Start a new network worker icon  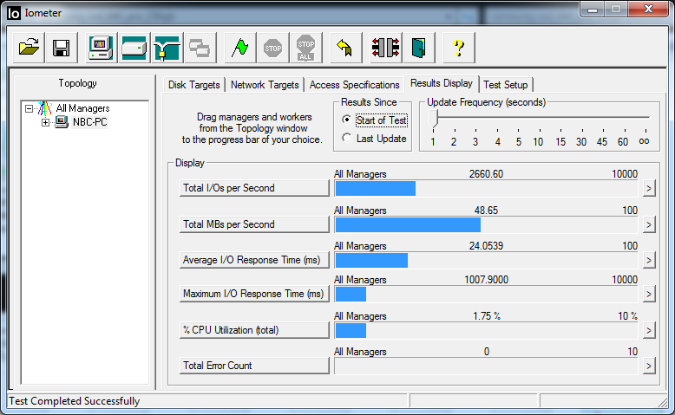pos(167,48)
